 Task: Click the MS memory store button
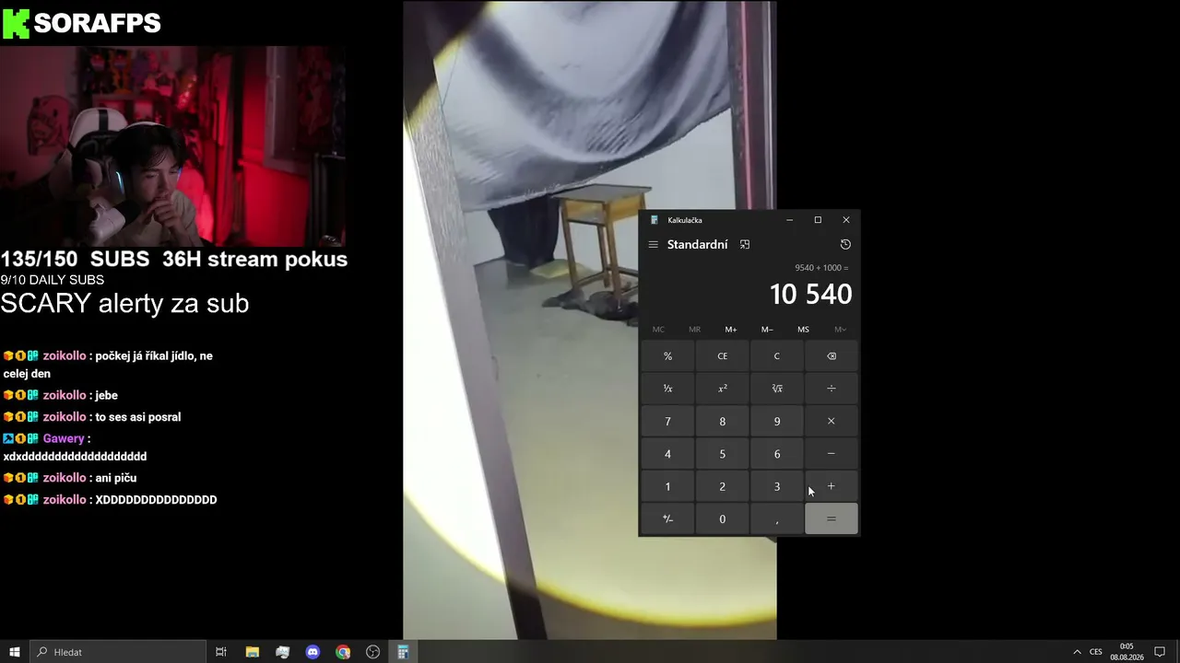point(803,330)
